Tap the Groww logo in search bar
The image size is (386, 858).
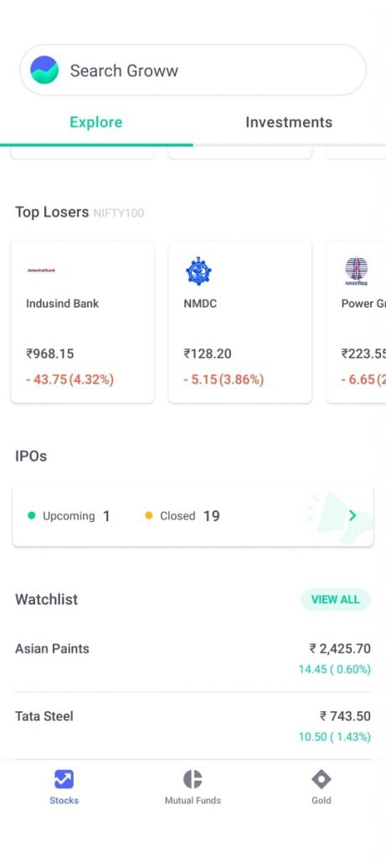pyautogui.click(x=44, y=70)
